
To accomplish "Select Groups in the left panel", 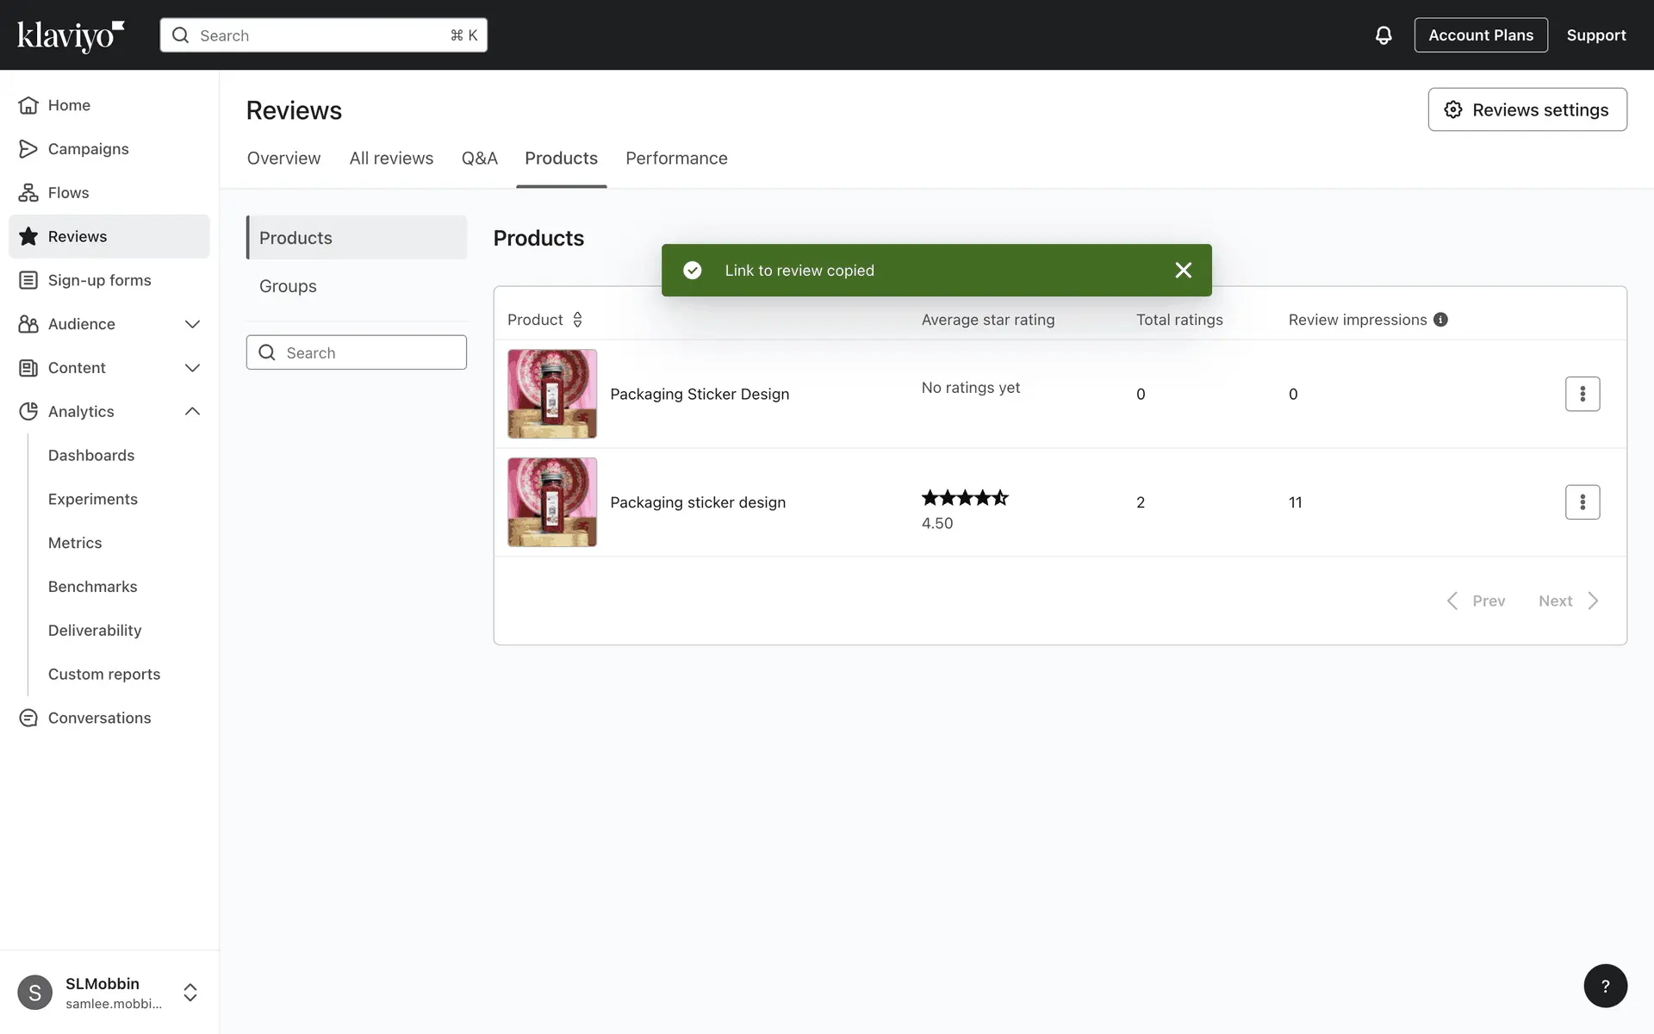I will (288, 286).
